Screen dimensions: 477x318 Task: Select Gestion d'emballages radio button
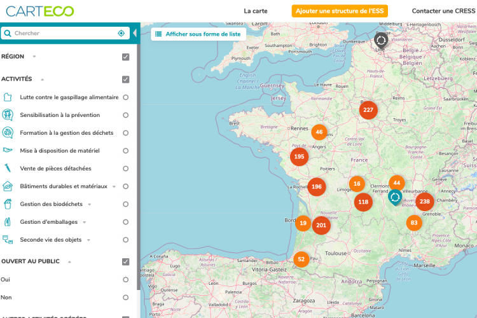[126, 222]
